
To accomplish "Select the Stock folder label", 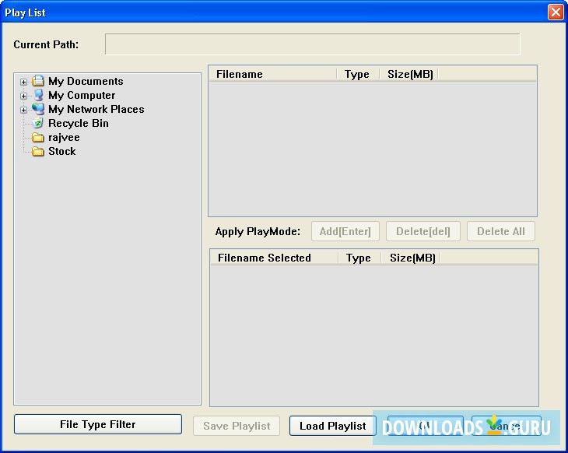I will pyautogui.click(x=62, y=151).
